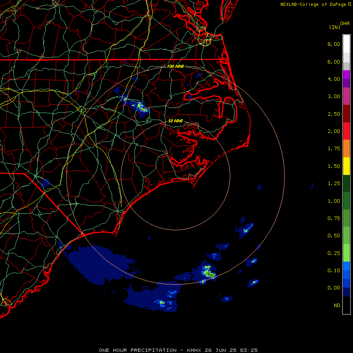Select the 1.50 legend value

tap(334, 166)
